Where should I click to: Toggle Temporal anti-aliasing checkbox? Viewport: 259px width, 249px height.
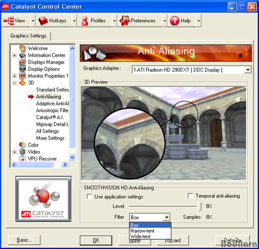click(190, 196)
